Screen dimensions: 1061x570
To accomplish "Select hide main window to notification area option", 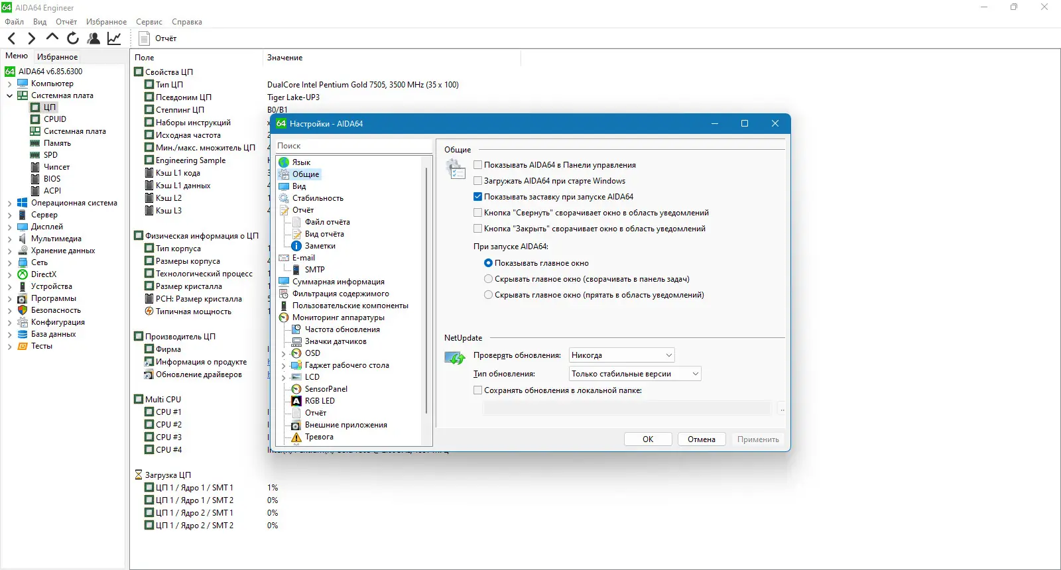I will pyautogui.click(x=489, y=295).
